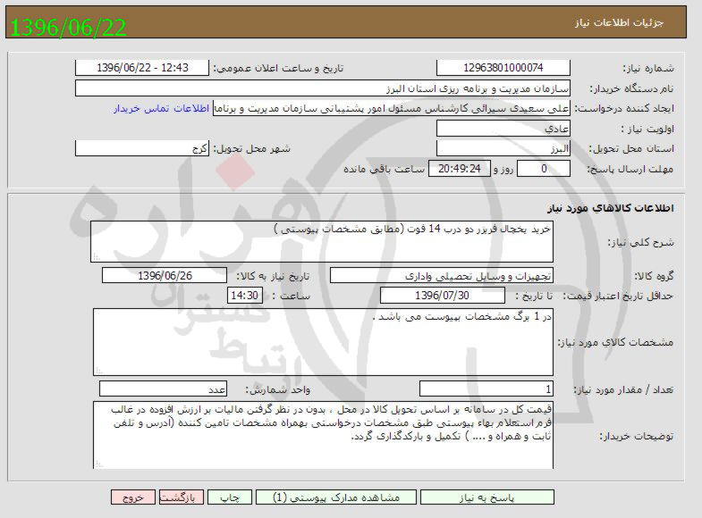The height and width of the screenshot is (518, 702).
Task: Click the نام دستگاه خریدار label
Action: point(632,89)
